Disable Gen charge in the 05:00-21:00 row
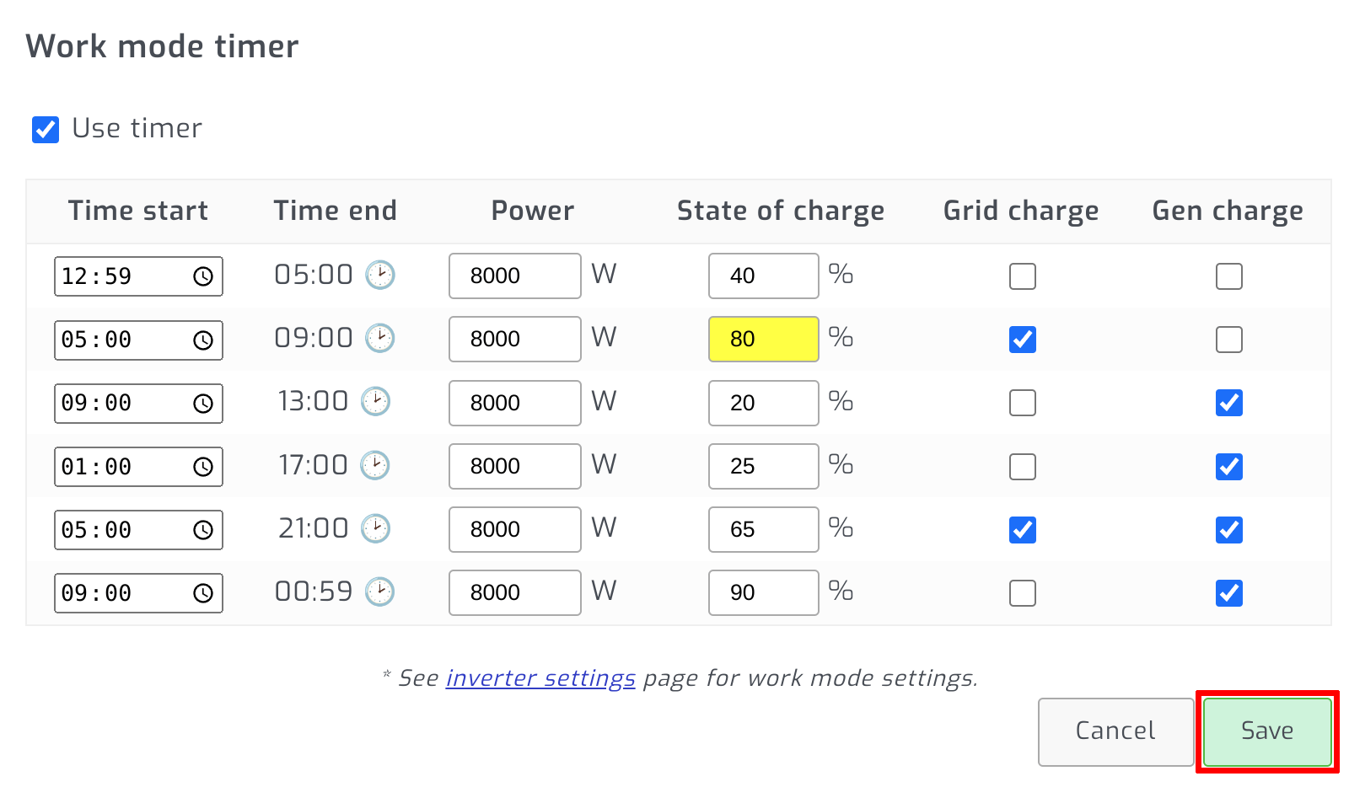 (1229, 530)
